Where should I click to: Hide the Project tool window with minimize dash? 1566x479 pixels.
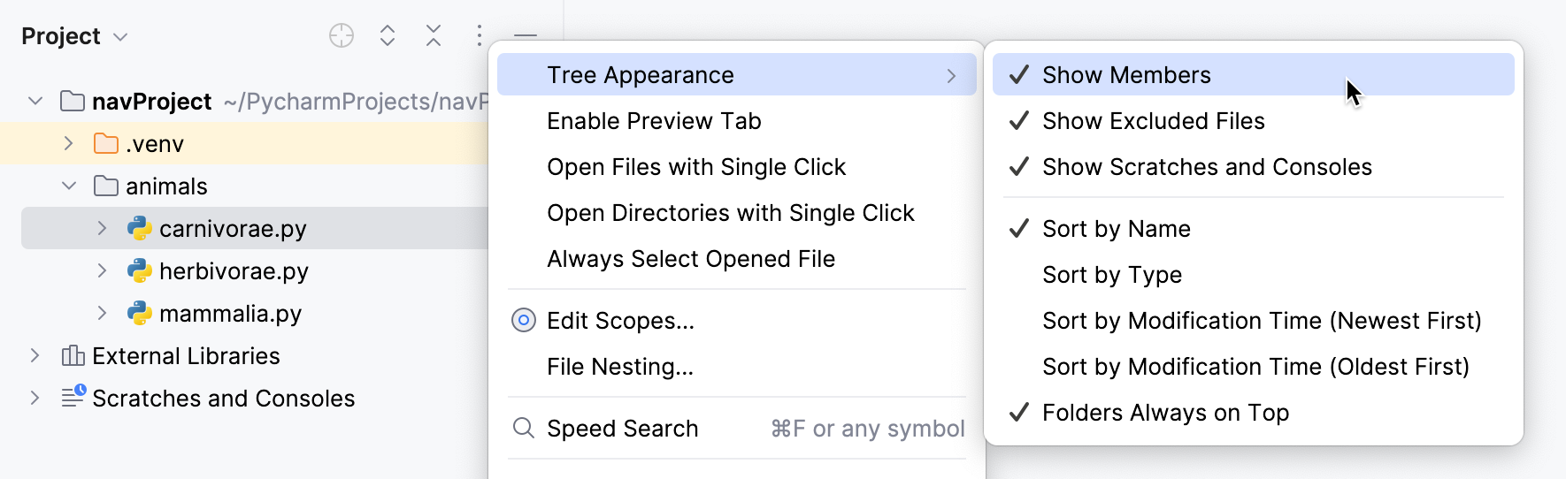coord(526,35)
